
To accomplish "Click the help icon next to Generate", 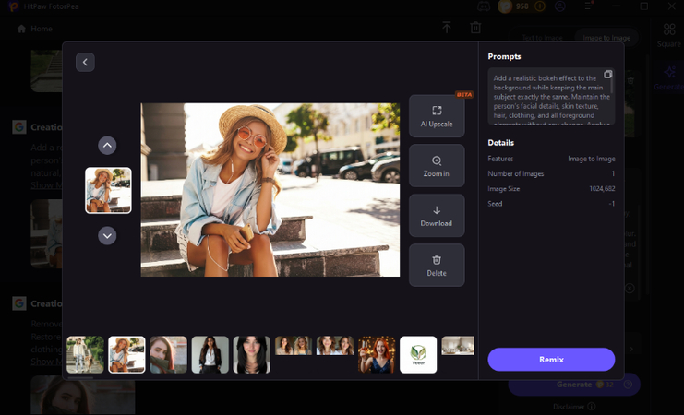I will pos(628,385).
